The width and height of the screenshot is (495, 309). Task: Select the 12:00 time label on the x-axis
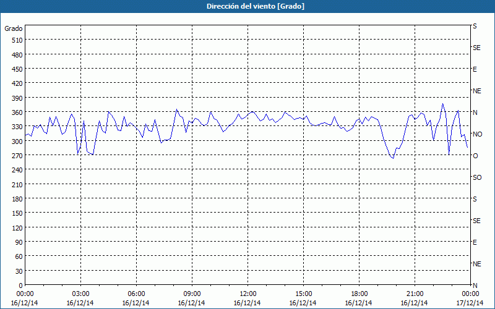click(x=248, y=294)
